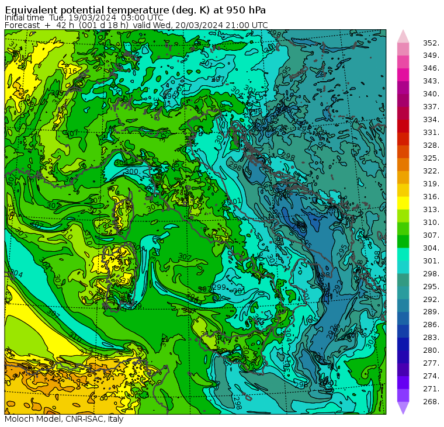This screenshot has width=444, height=427.
Task: Click the pink upward arrow atop the colorbar
Action: click(x=403, y=37)
